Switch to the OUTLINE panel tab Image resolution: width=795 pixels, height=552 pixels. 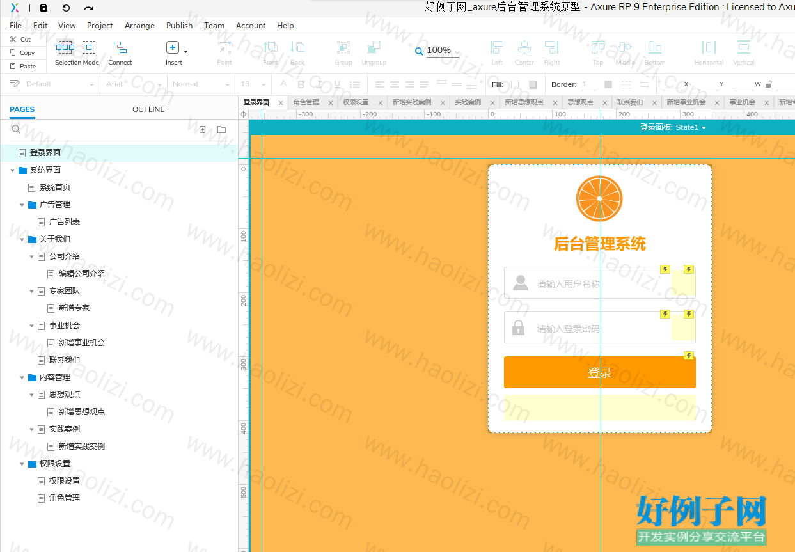(148, 109)
